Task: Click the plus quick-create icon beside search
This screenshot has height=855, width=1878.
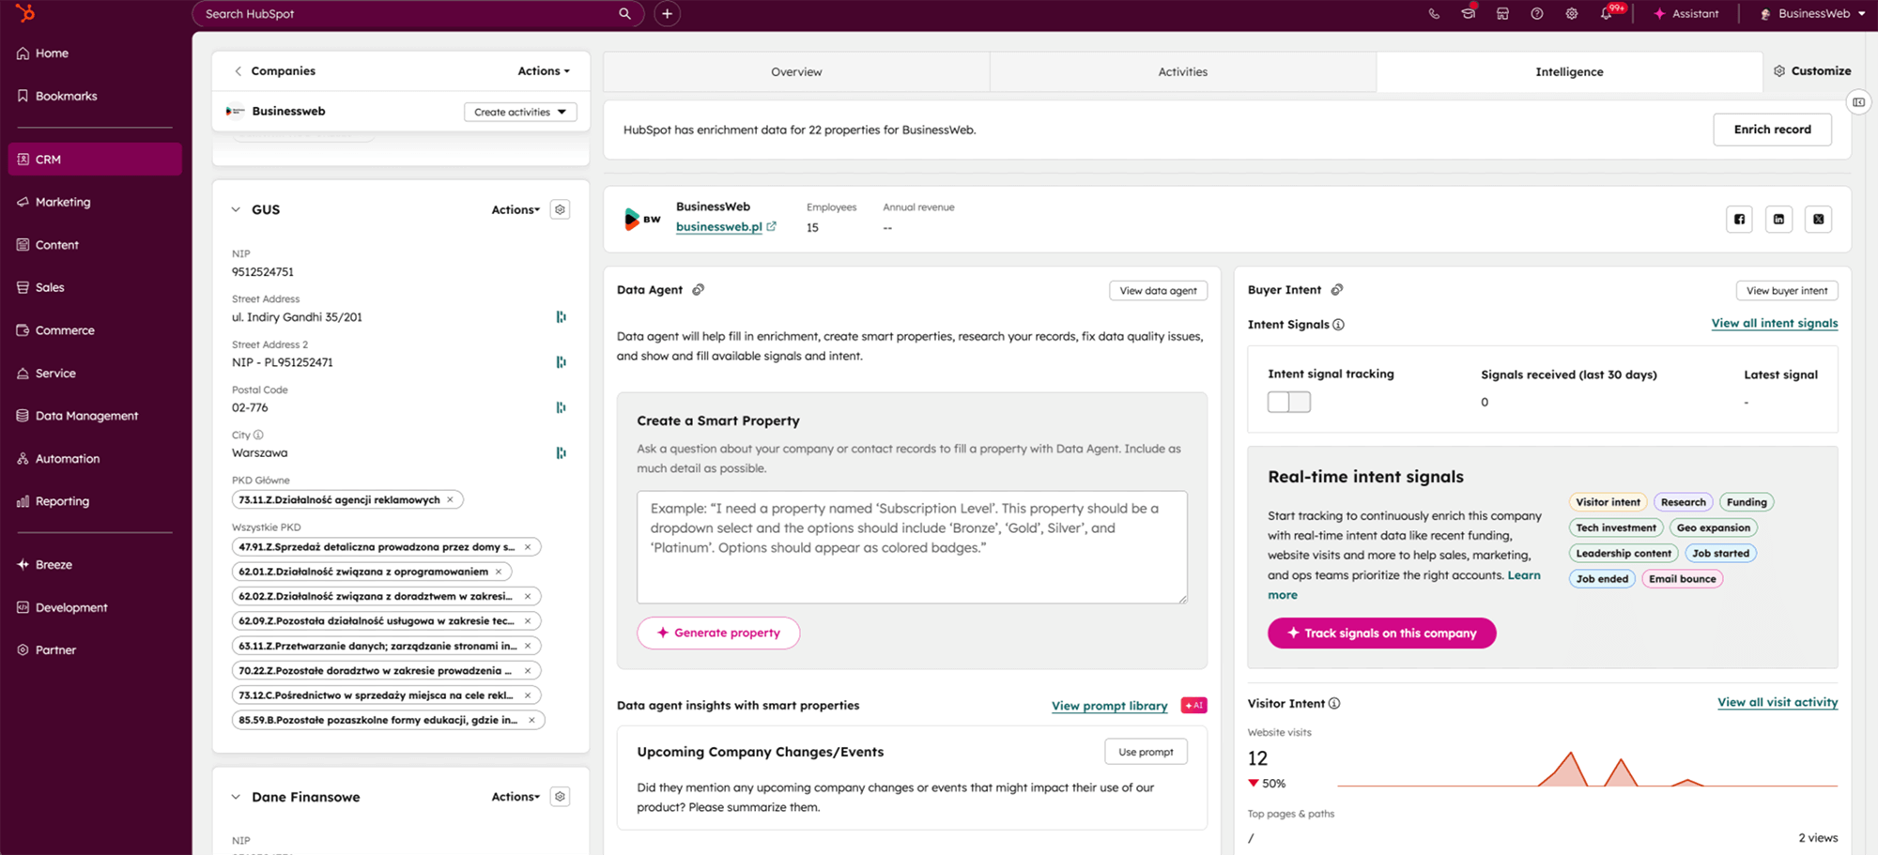Action: pos(667,14)
